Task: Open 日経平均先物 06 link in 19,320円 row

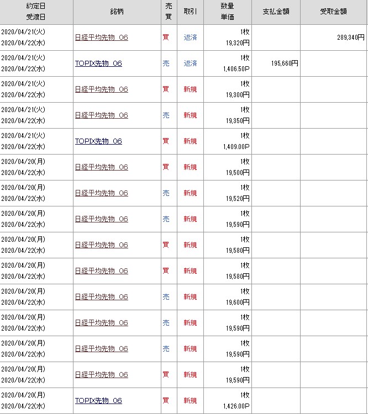Action: click(101, 38)
